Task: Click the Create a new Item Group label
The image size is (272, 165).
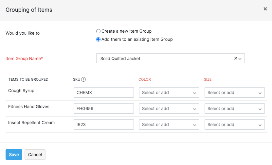Action: [x=126, y=31]
